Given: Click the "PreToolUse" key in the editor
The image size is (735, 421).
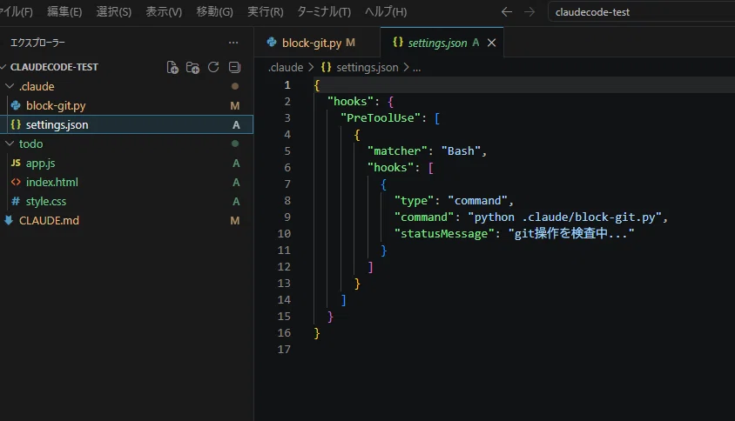Looking at the screenshot, I should pyautogui.click(x=381, y=118).
